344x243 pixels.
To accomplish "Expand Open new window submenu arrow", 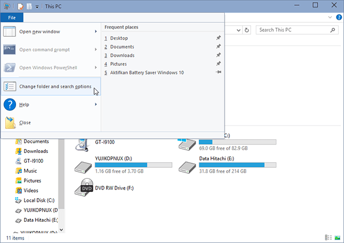I will 96,32.
